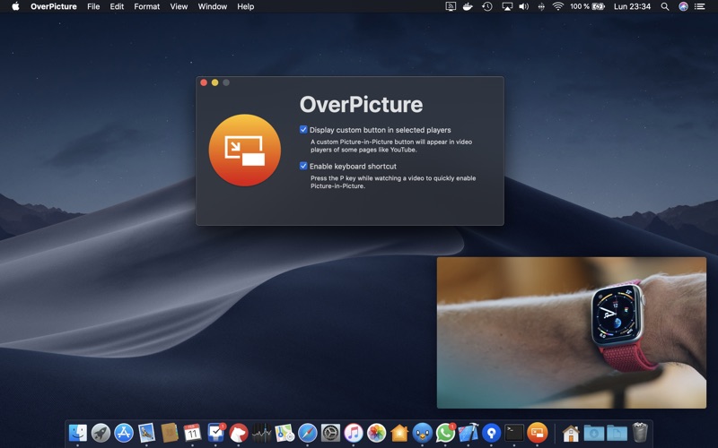Open Maps from the Dock
This screenshot has width=718, height=448.
tap(285, 433)
